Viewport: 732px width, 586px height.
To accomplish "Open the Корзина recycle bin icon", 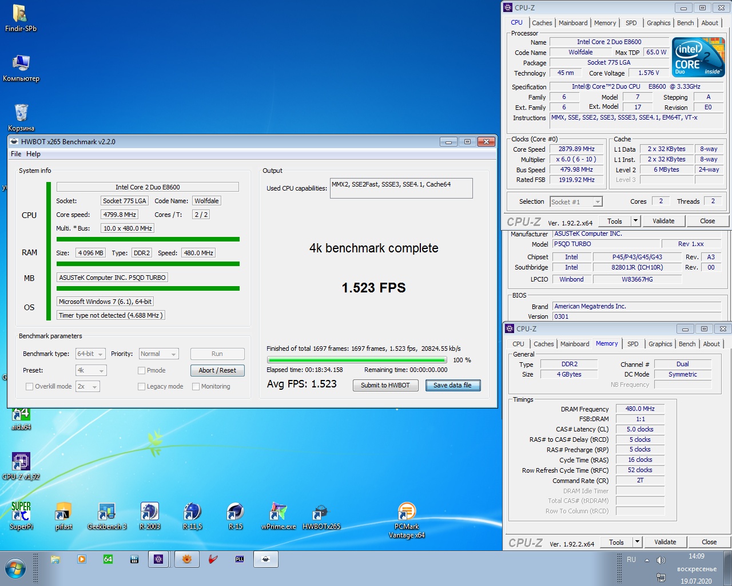I will [x=21, y=117].
